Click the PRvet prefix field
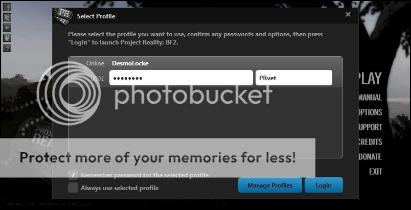The width and height of the screenshot is (411, 210). click(x=293, y=78)
